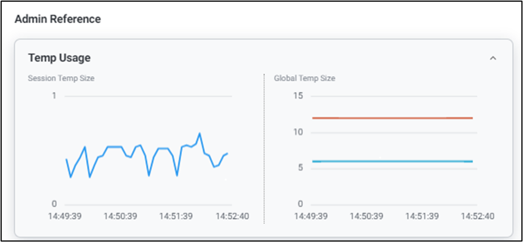Click 14:52:40 on Session Temp Size axis
The image size is (523, 242).
[x=232, y=216]
